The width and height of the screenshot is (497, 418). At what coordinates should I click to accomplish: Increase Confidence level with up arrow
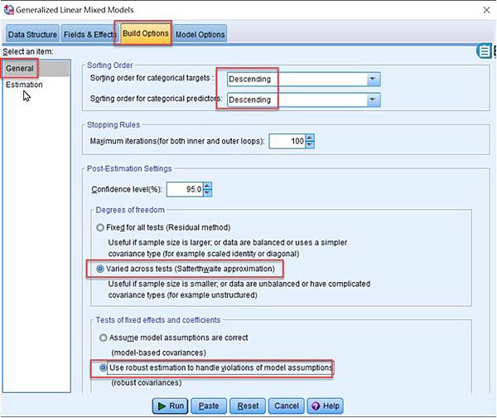(x=207, y=186)
